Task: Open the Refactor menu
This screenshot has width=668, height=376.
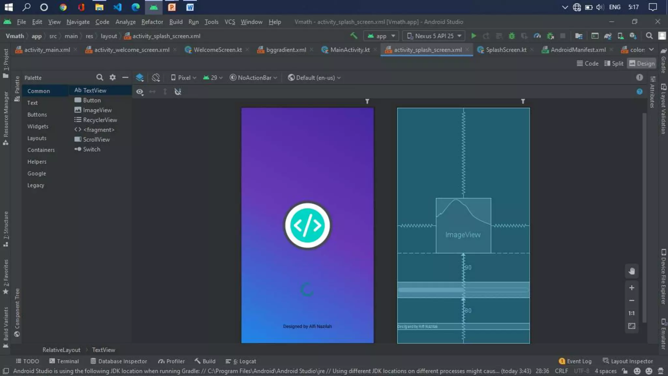Action: (152, 22)
